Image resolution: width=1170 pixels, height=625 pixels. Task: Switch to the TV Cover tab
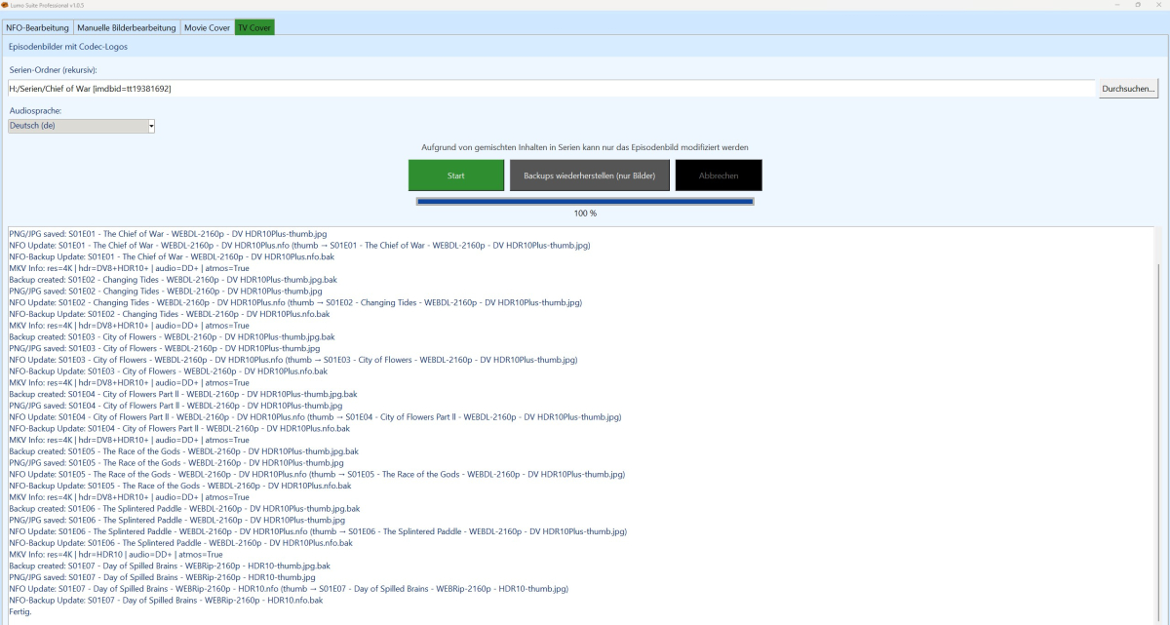coord(253,27)
